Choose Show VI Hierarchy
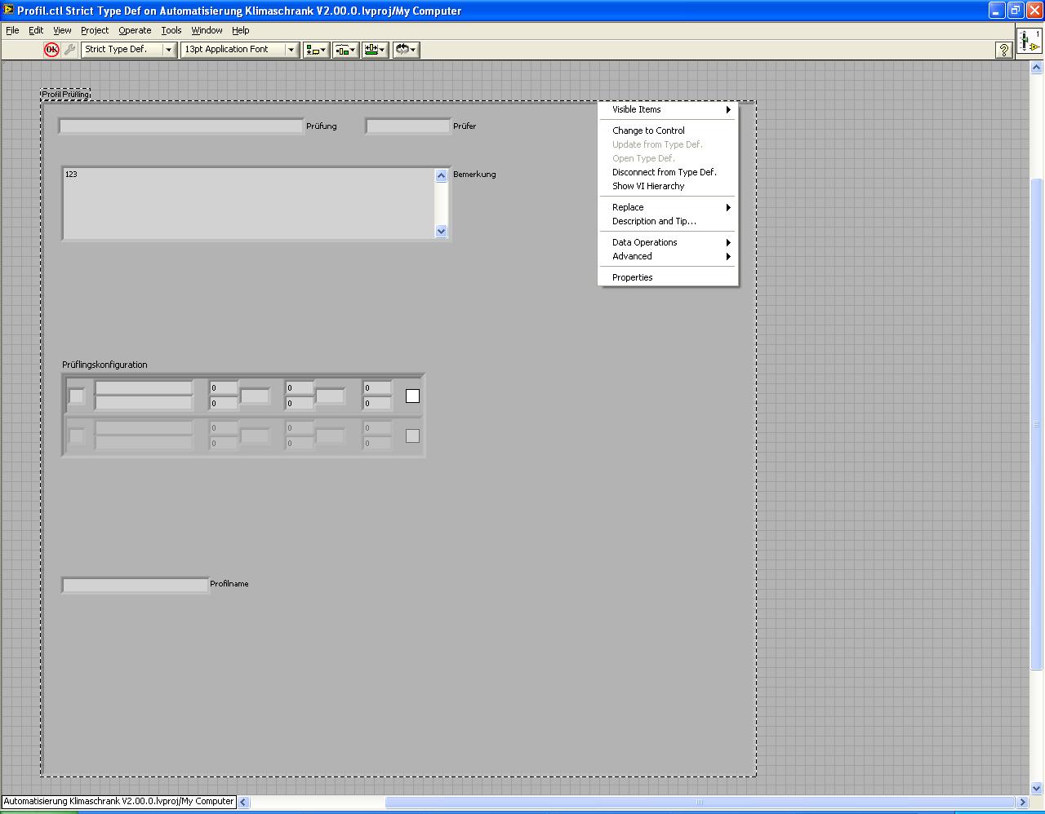The height and width of the screenshot is (814, 1045). [669, 186]
